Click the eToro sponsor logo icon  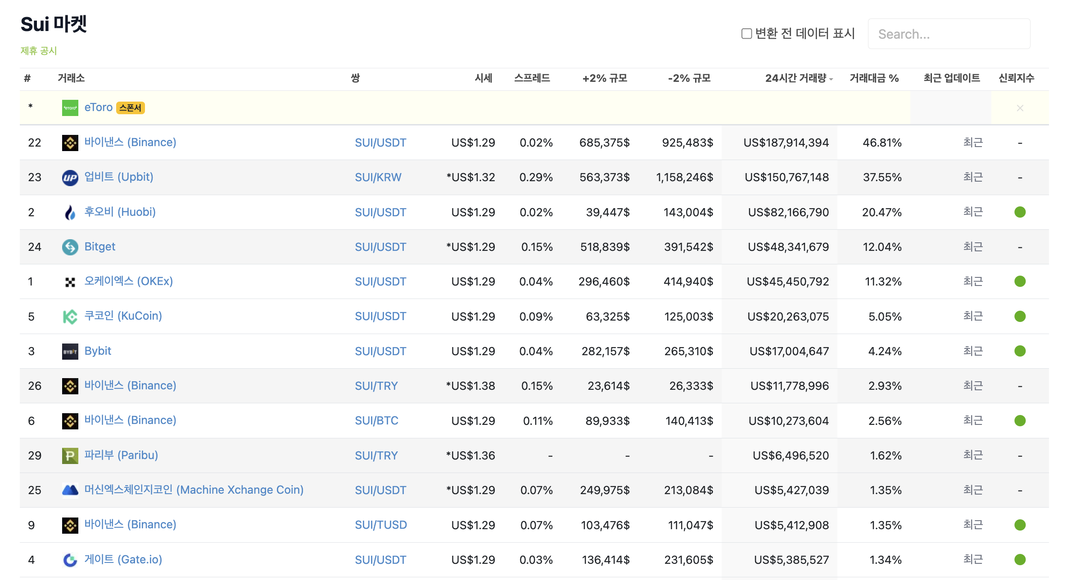(x=70, y=108)
